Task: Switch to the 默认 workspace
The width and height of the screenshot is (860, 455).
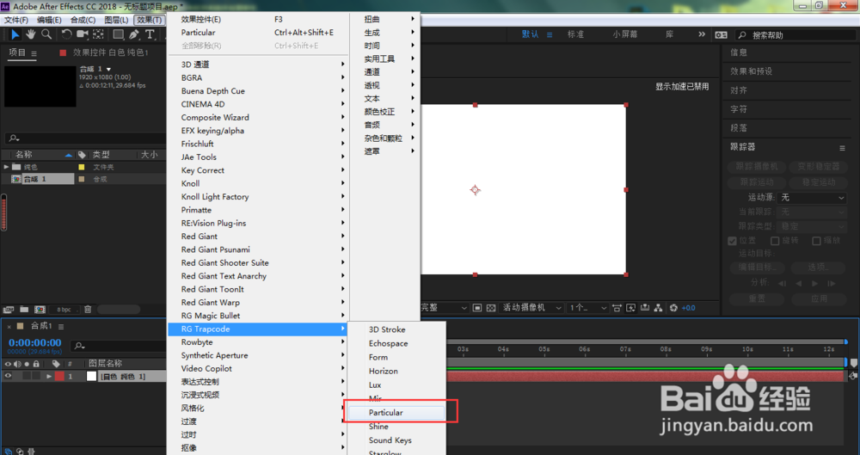Action: 530,34
